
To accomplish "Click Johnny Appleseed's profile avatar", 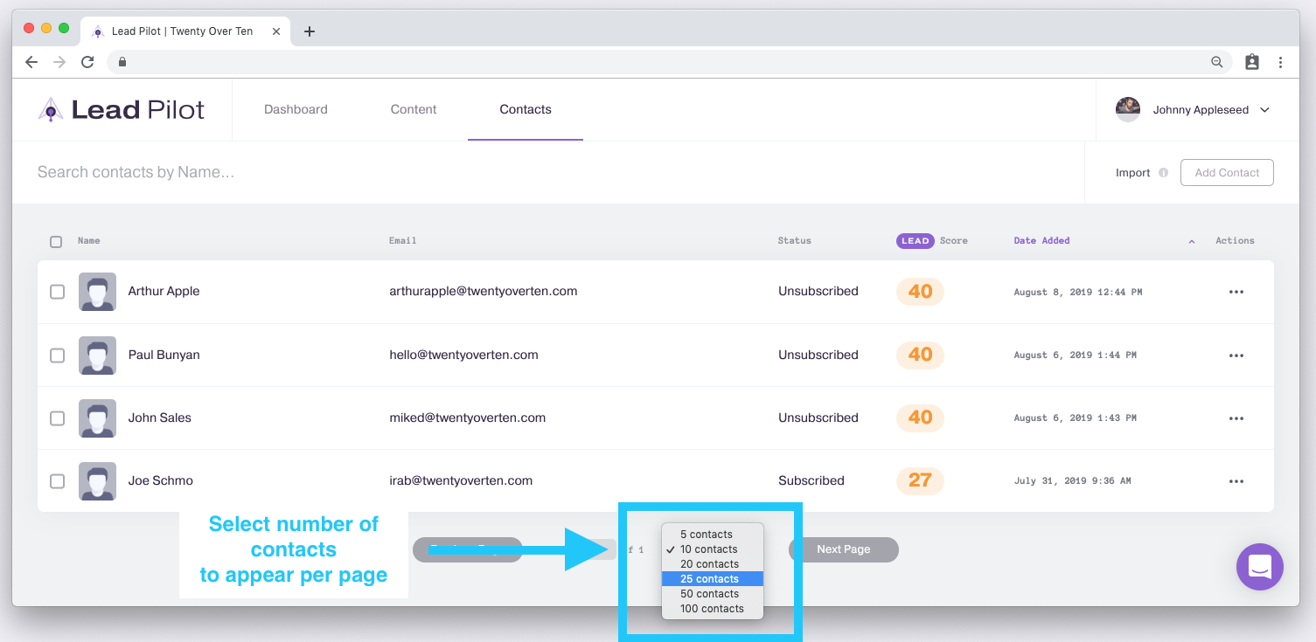I will tap(1128, 109).
